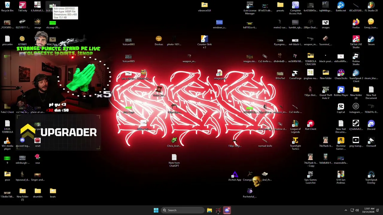The width and height of the screenshot is (383, 215).
Task: Launch the Grand Theft Auto V shortcut
Action: click(x=326, y=93)
